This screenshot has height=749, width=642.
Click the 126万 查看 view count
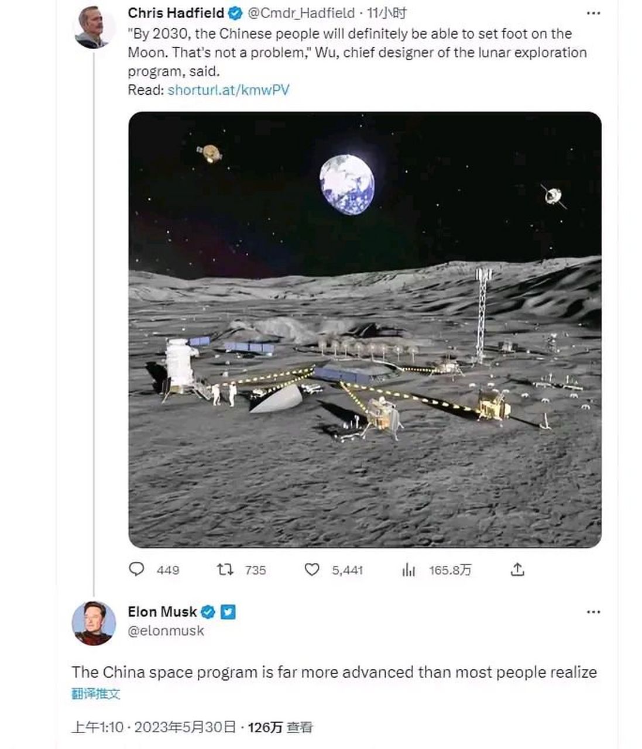tap(280, 727)
